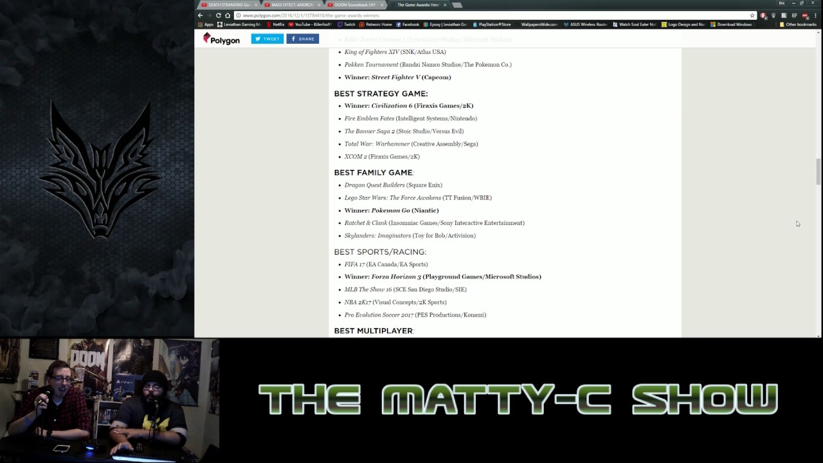Click the Pro Evolution Soccer 2017 entry
Image resolution: width=823 pixels, height=463 pixels.
pos(415,315)
